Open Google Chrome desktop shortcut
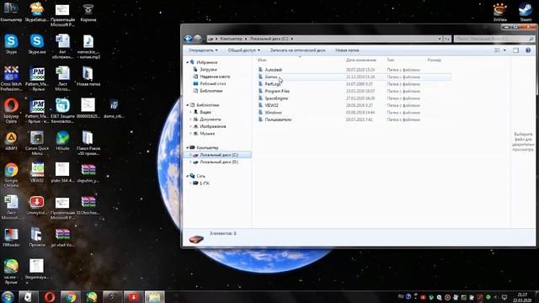Viewport: 539px width, 303px height. pyautogui.click(x=11, y=174)
